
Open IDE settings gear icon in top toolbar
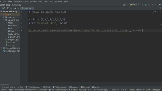[x=160, y=5]
